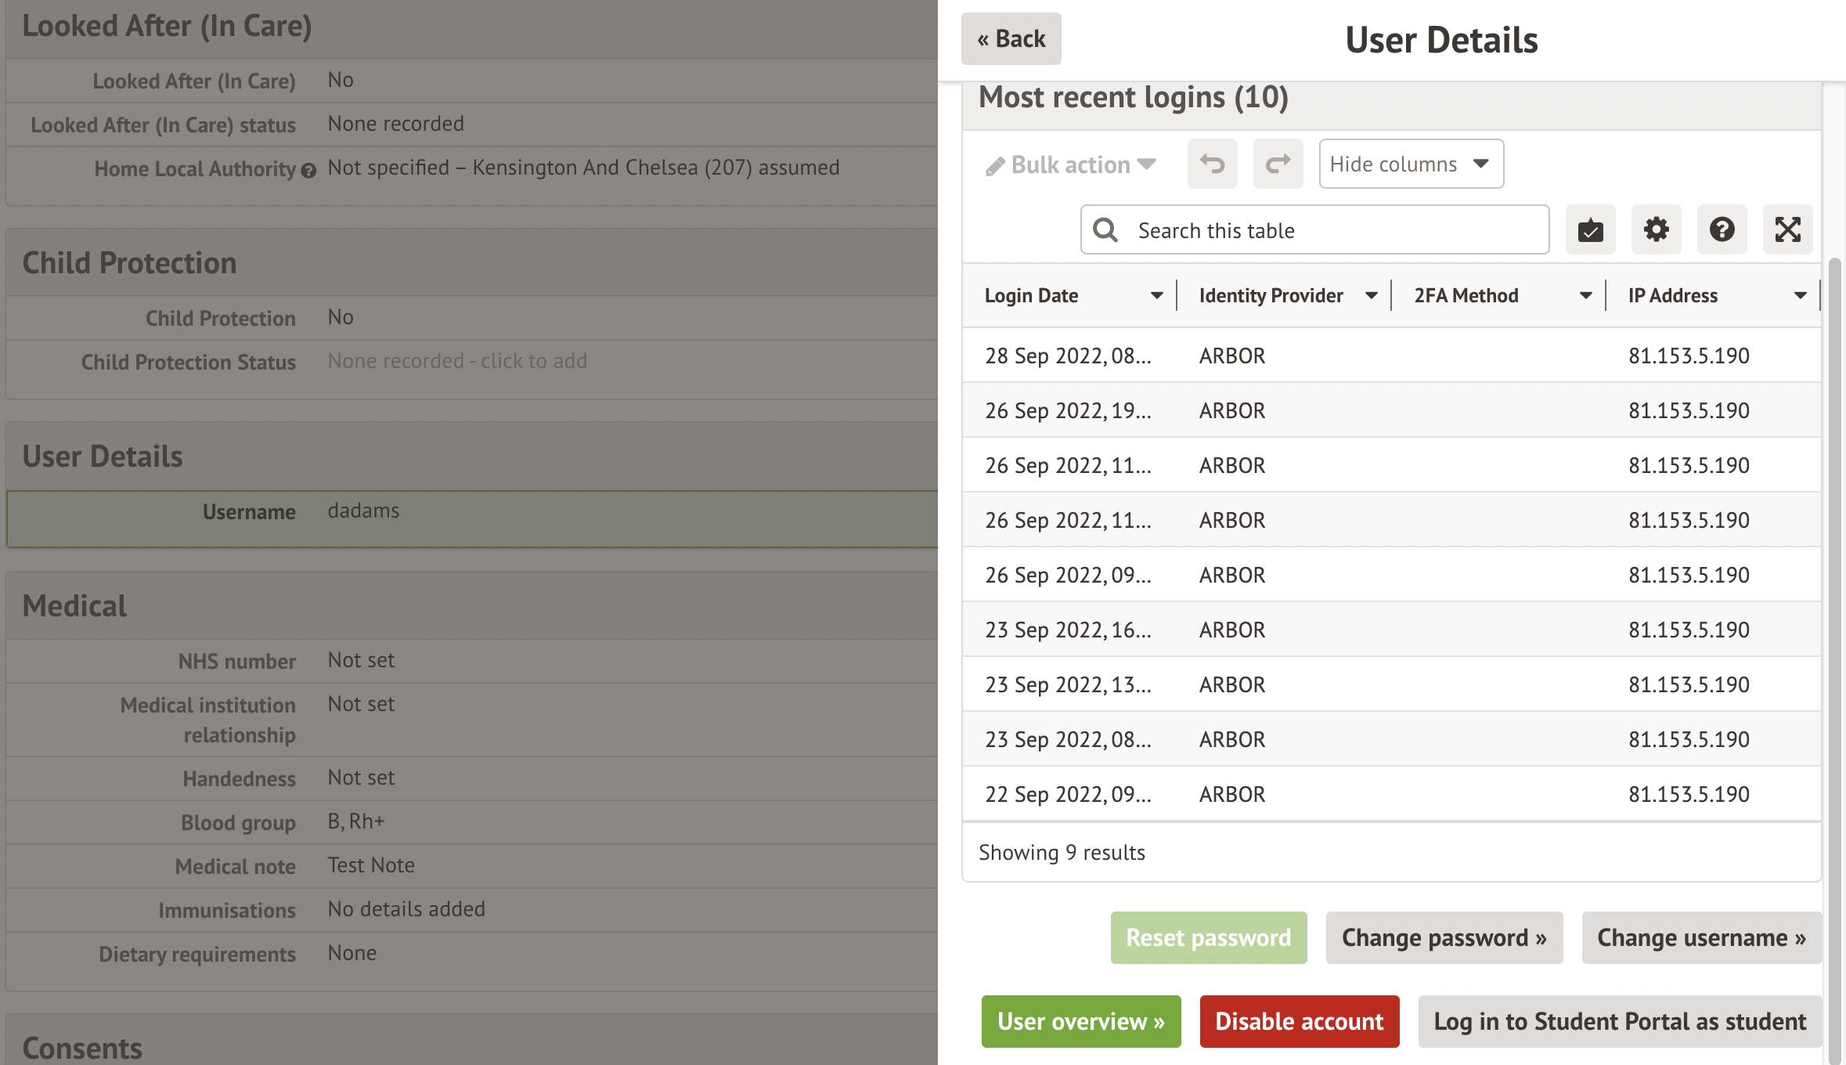Click the Disable account button
Image resolution: width=1846 pixels, height=1065 pixels.
tap(1299, 1021)
